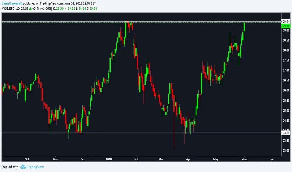Click the Apr label on time axis
The height and width of the screenshot is (172, 292).
(x=188, y=159)
